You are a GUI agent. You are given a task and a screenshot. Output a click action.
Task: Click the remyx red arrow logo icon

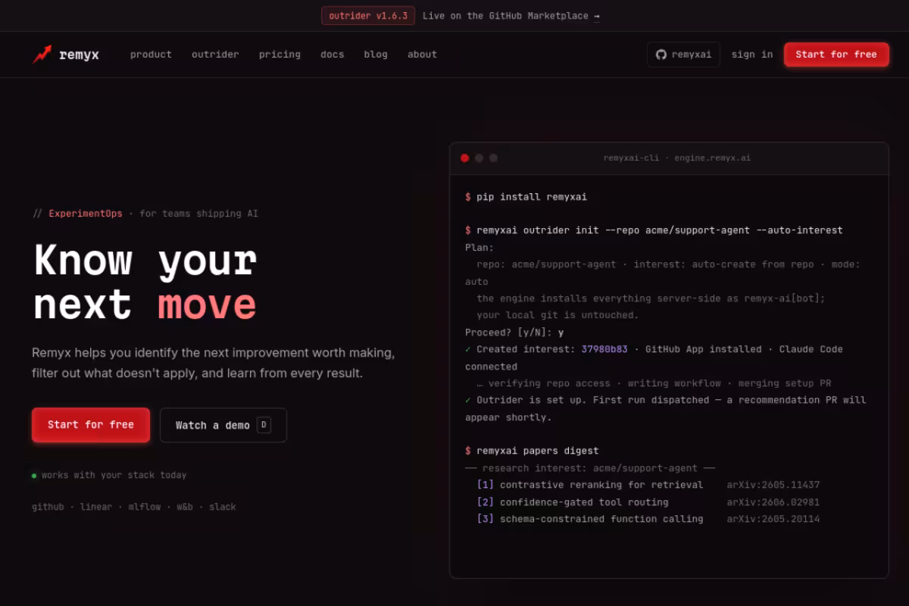[x=42, y=55]
